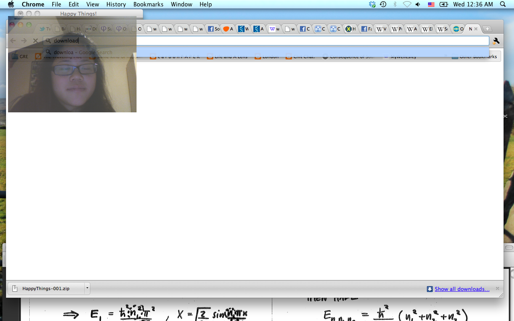Screen dimensions: 514x321
Task: Close the current active tab
Action: click(476, 29)
